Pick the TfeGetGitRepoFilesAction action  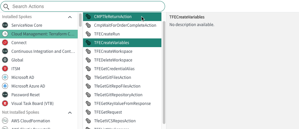tap(122, 86)
